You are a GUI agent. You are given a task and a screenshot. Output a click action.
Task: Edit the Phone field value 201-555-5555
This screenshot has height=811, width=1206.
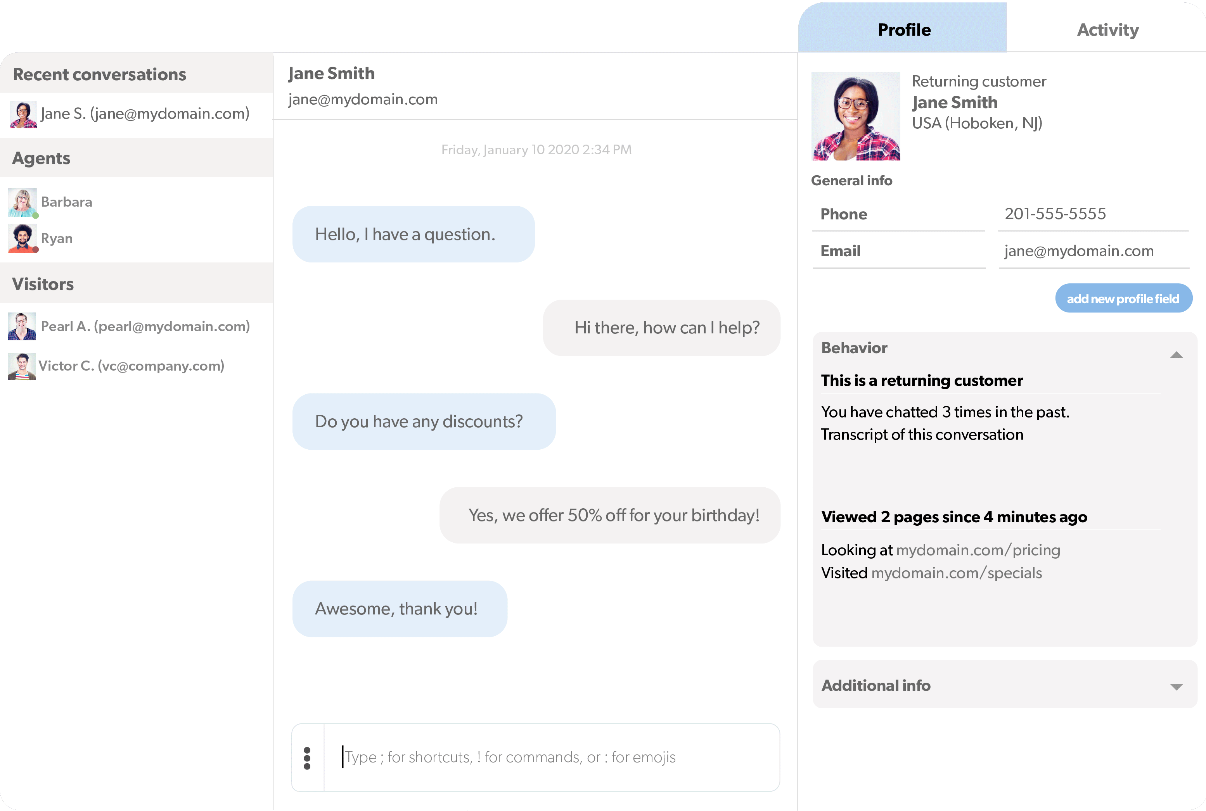[1055, 214]
